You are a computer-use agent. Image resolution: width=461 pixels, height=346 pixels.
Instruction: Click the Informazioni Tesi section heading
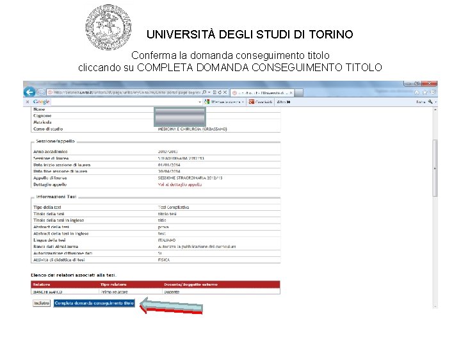[56, 197]
